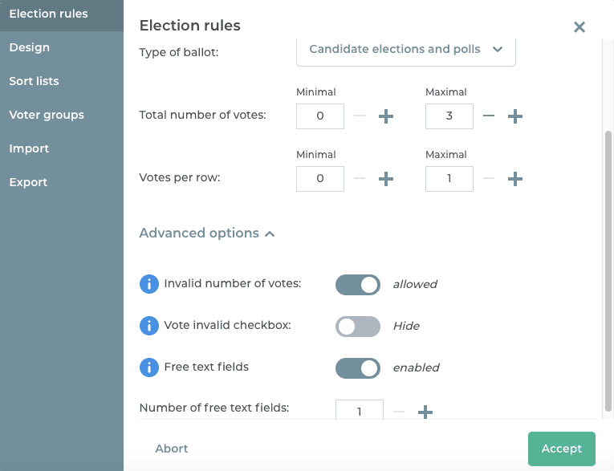Click info icon beside Invalid number of votes
Image resolution: width=614 pixels, height=471 pixels.
148,284
